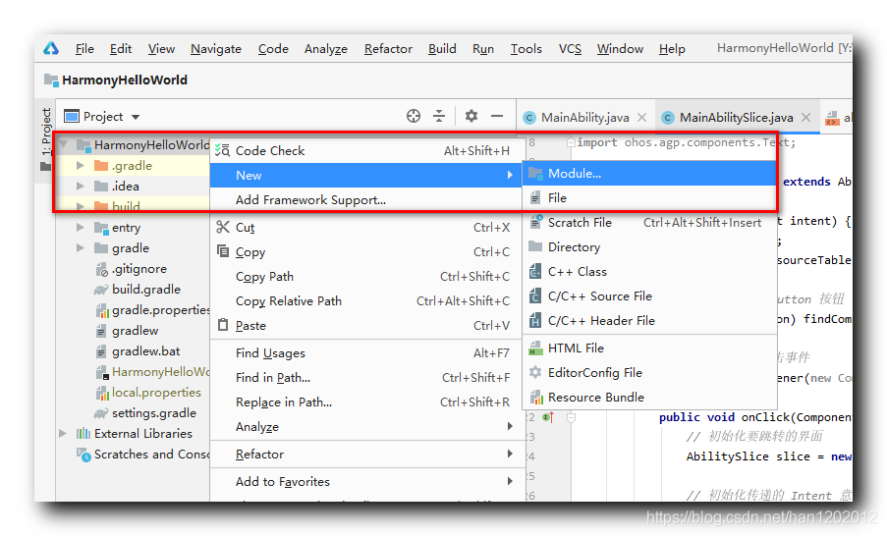Hide the Project panel with minus icon

pyautogui.click(x=497, y=116)
